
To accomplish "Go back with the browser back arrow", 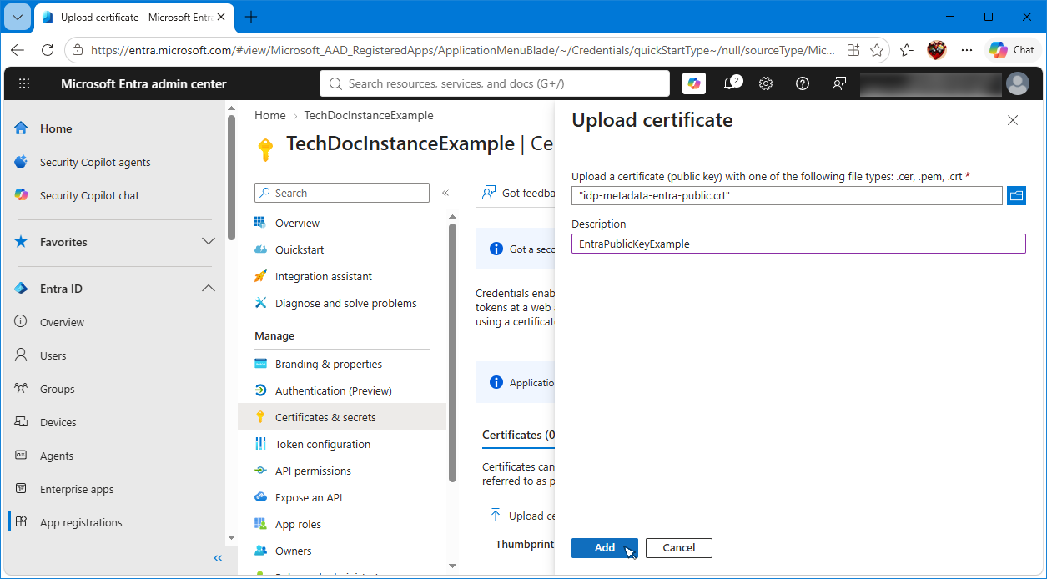I will [x=18, y=50].
